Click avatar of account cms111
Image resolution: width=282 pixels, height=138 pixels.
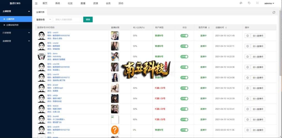coord(42,78)
